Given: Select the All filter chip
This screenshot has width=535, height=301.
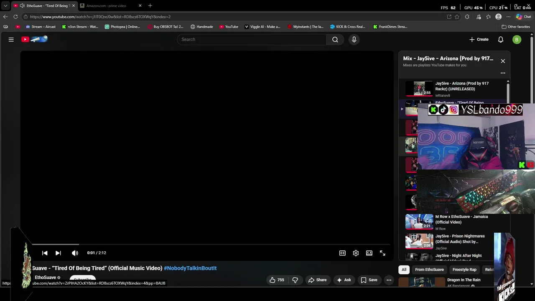Looking at the screenshot, I should (x=404, y=270).
